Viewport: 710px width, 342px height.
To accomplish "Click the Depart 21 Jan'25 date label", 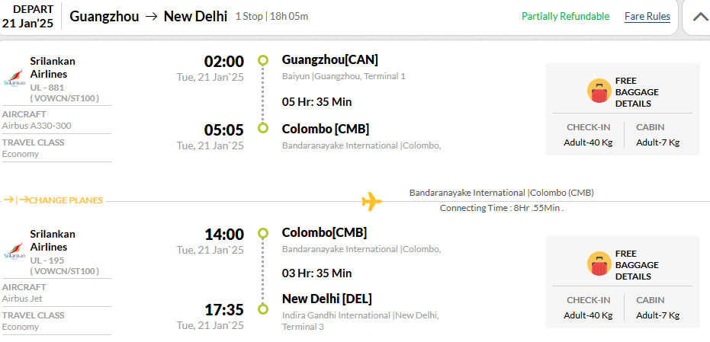I will click(27, 16).
